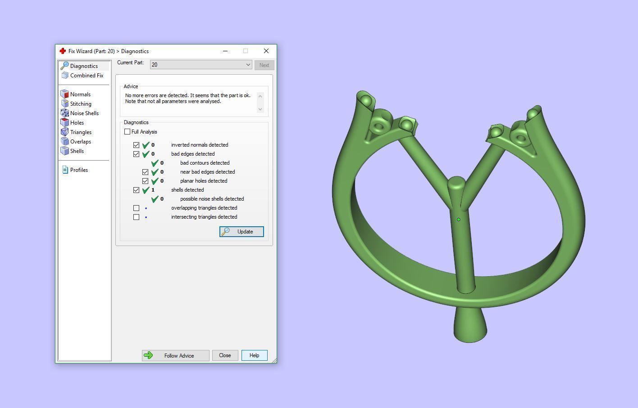
Task: Click the 'bad contours detected' label
Action: point(205,163)
